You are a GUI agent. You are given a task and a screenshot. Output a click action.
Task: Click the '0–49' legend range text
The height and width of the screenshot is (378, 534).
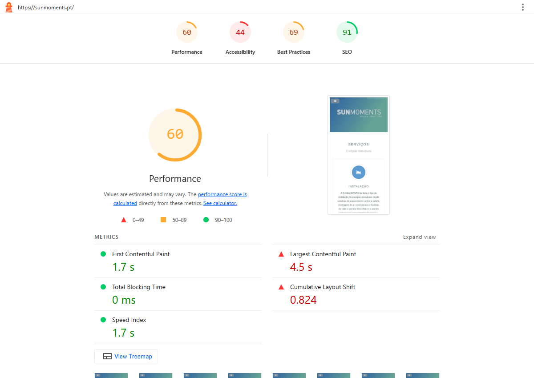point(138,220)
